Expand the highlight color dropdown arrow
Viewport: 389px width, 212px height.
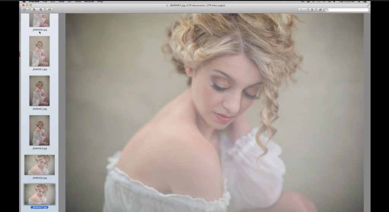305,9
